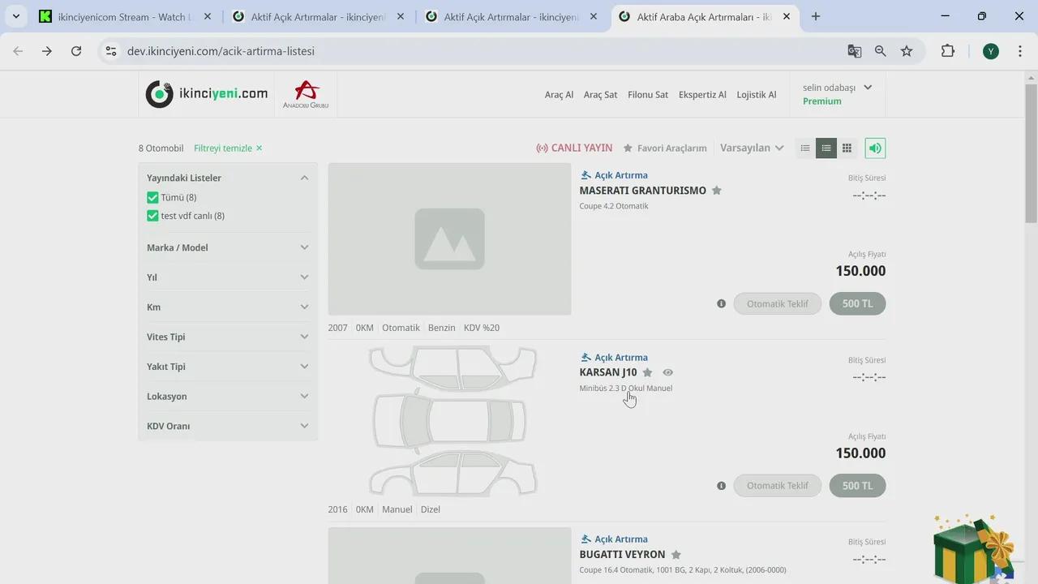Click Filtreyi temizle to clear filters

228,148
